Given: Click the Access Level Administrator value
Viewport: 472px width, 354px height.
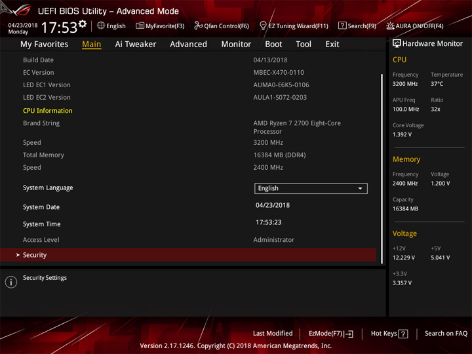Looking at the screenshot, I should 273,240.
